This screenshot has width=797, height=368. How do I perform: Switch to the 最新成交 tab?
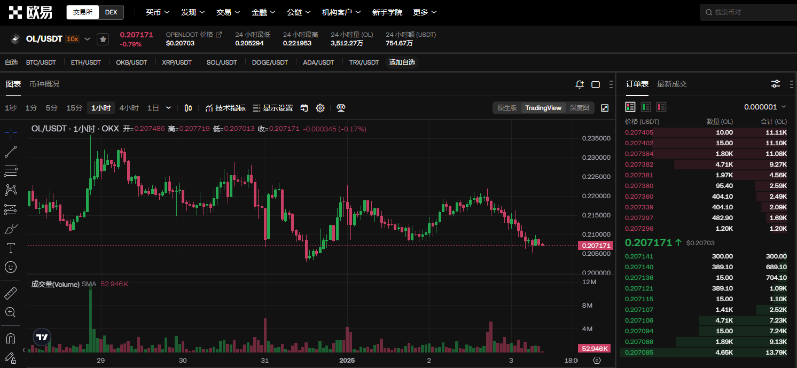point(671,84)
